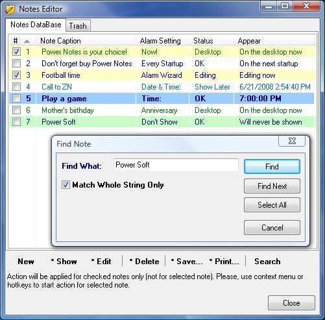The image size is (325, 320).
Task: Click the Find button
Action: [x=272, y=167]
